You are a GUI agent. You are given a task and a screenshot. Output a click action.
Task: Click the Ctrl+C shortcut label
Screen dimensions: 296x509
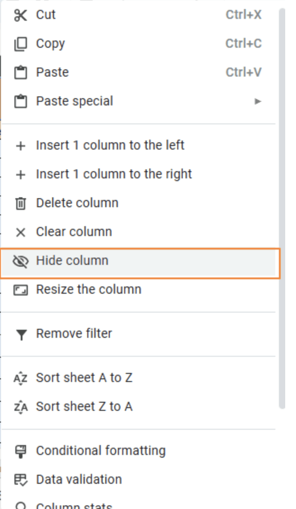pos(243,44)
